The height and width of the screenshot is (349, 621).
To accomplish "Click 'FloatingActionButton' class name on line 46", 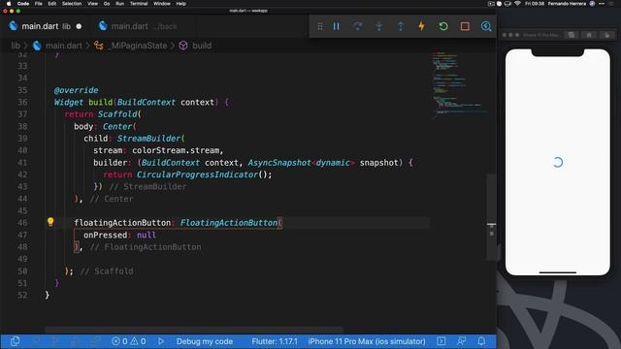I will point(229,223).
